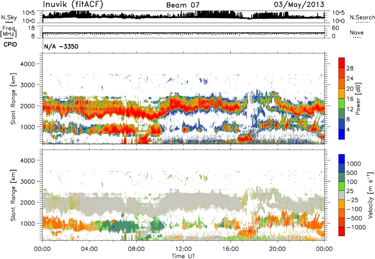Click the date '03/May/2013'
The height and width of the screenshot is (259, 375).
point(299,4)
